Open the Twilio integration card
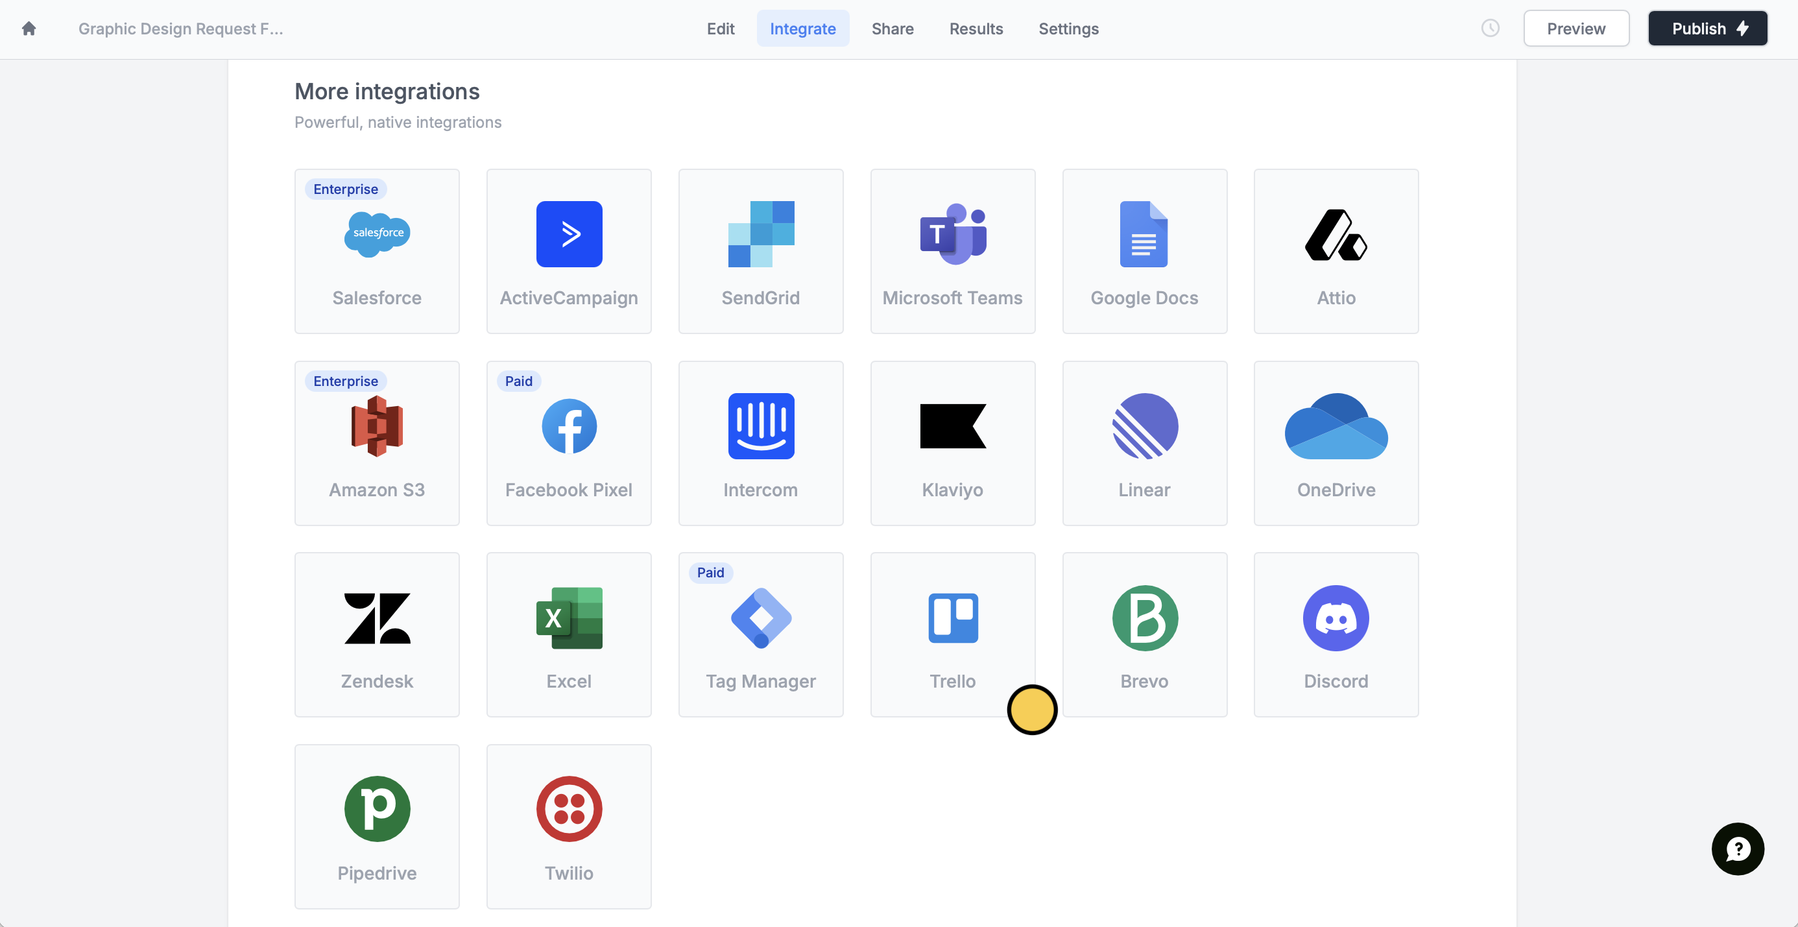 [569, 826]
